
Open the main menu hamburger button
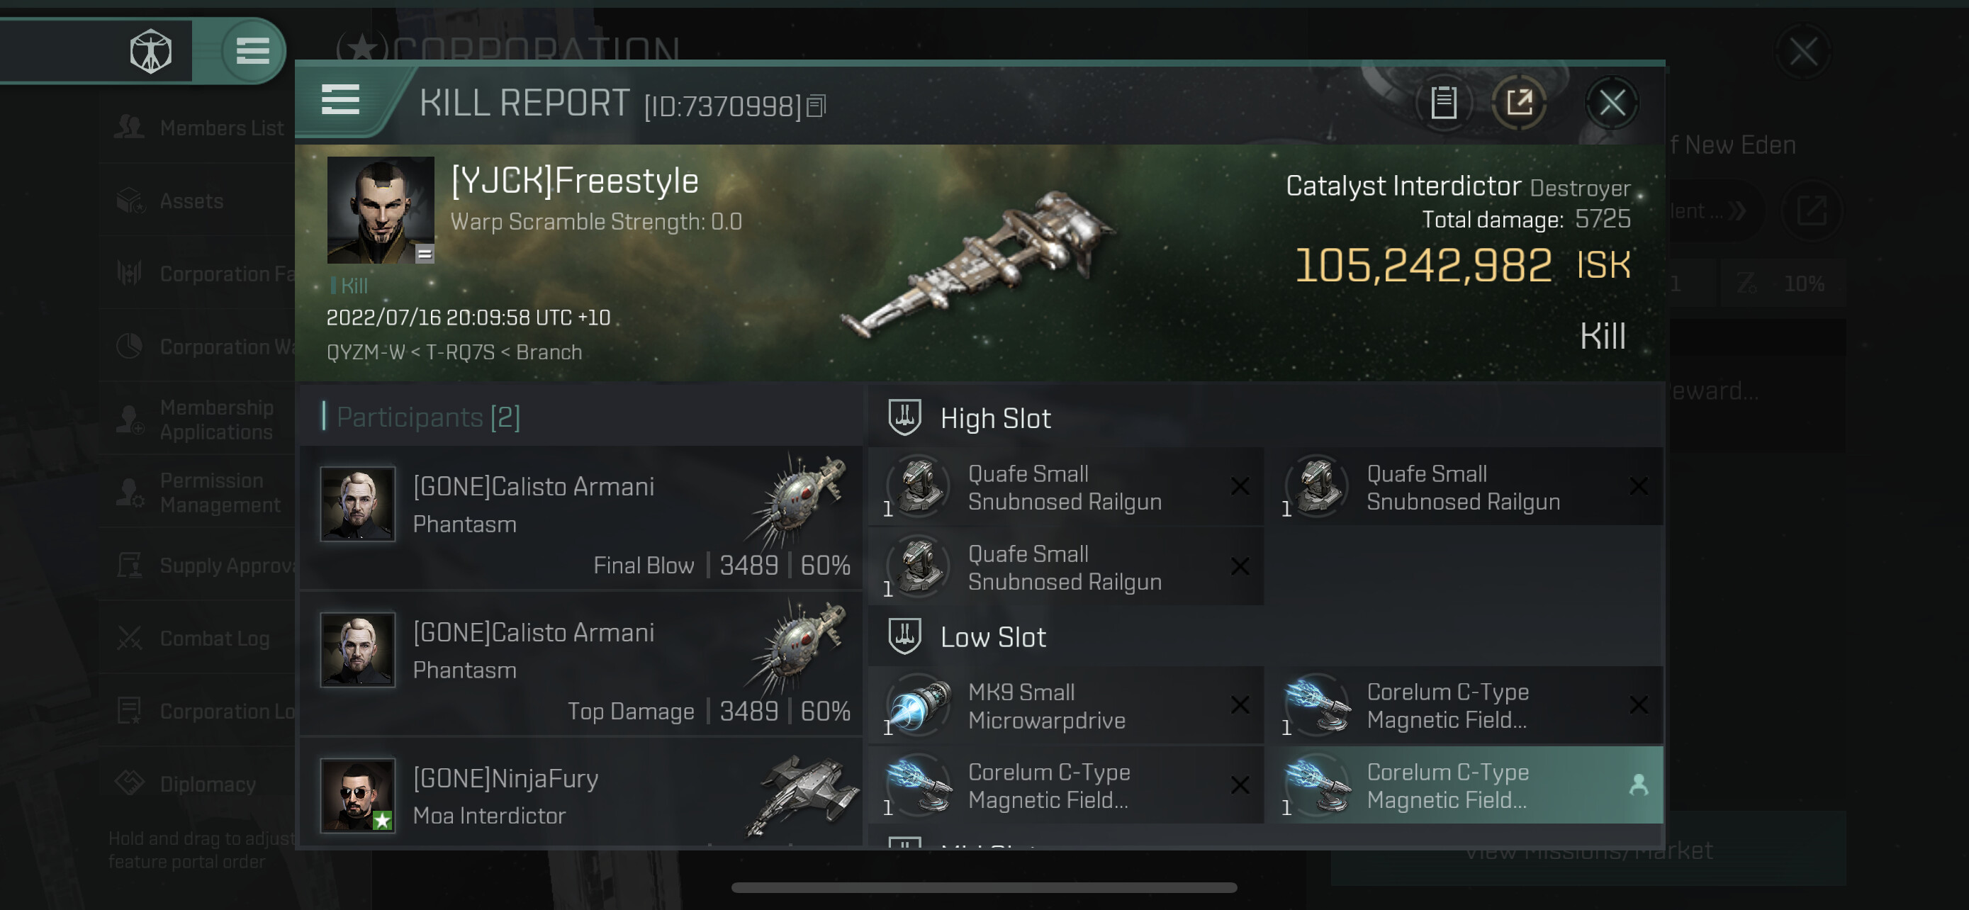coord(252,51)
